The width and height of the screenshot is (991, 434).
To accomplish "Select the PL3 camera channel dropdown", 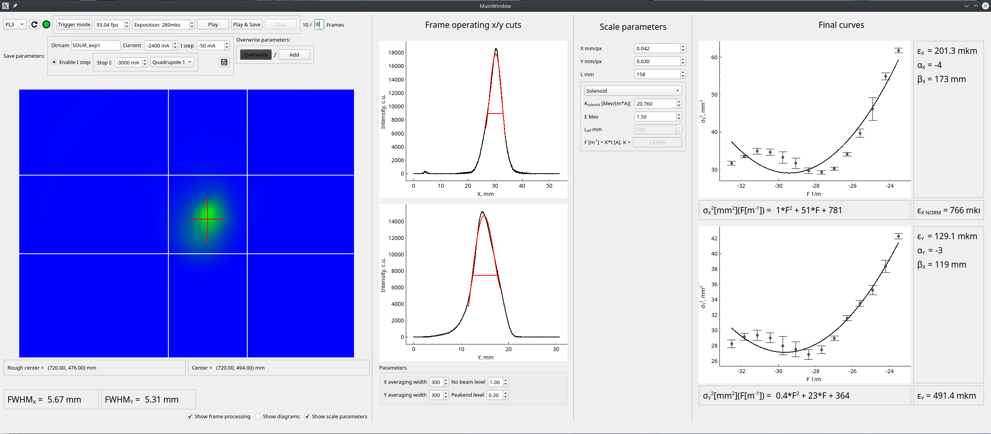I will pyautogui.click(x=13, y=24).
